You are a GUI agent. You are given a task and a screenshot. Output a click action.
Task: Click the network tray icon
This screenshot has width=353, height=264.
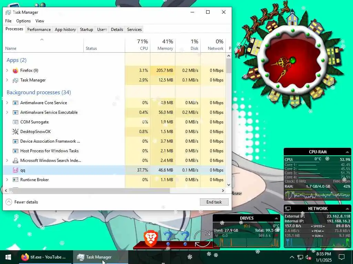point(300,257)
